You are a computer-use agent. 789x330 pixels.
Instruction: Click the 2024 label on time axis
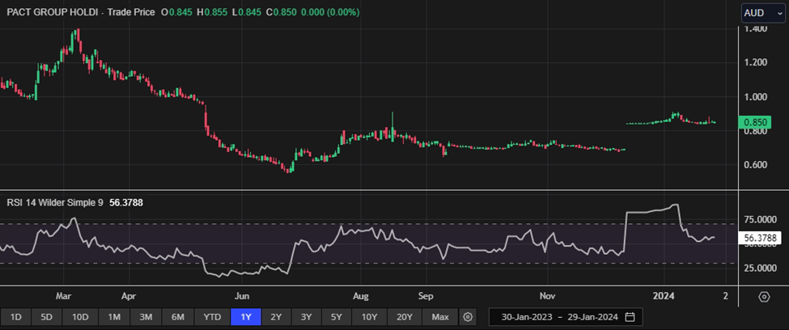tap(664, 296)
